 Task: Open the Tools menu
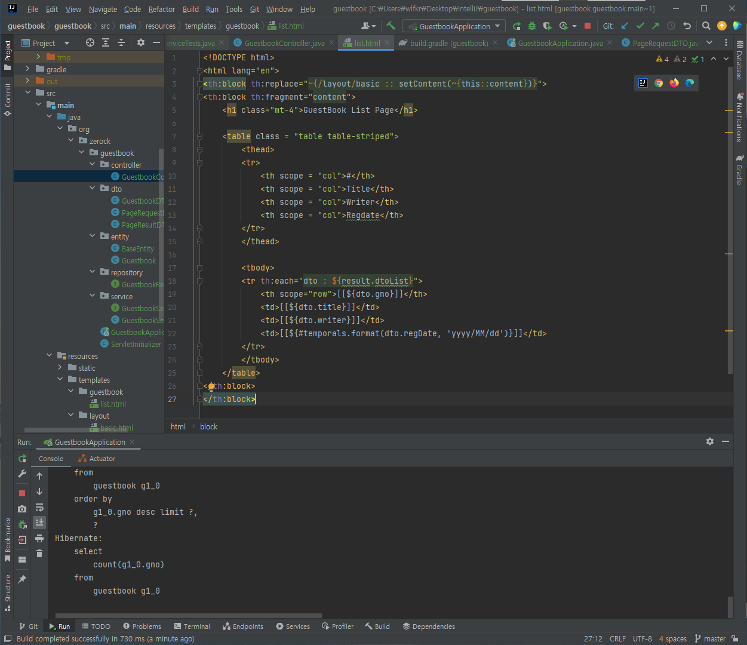(x=233, y=9)
